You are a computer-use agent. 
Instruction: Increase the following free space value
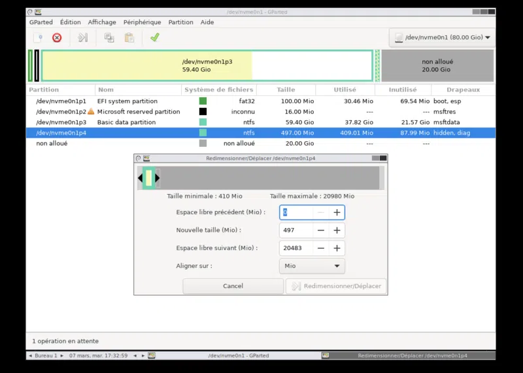pos(337,248)
